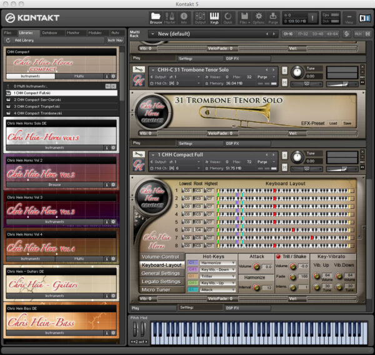
Task: Open the Harmonize hot-key dropdown
Action: pos(217,263)
